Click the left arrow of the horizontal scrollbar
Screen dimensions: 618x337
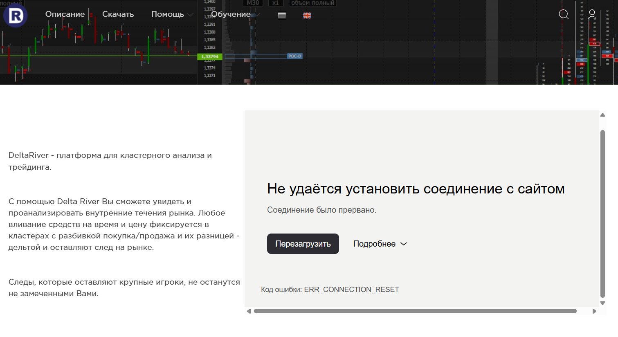click(249, 311)
